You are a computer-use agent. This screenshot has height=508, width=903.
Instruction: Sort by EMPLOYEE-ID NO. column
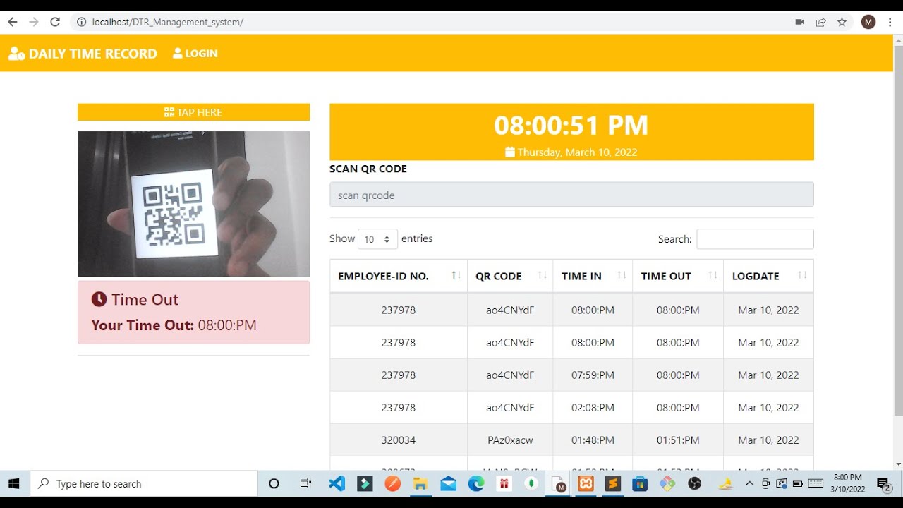(398, 276)
